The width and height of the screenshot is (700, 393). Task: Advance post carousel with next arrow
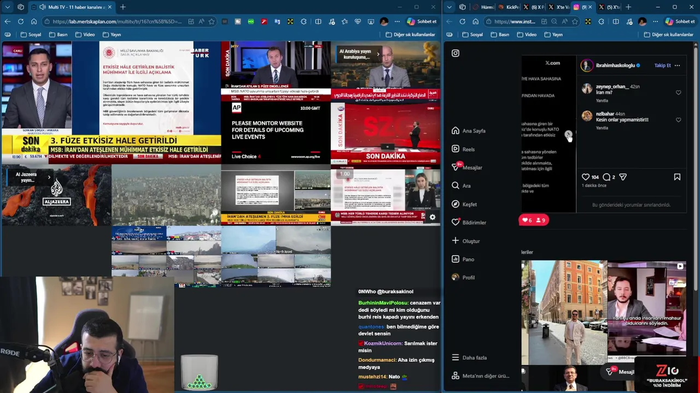pos(569,134)
